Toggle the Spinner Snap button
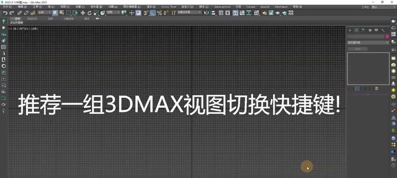This screenshot has height=178, width=397. point(166,13)
